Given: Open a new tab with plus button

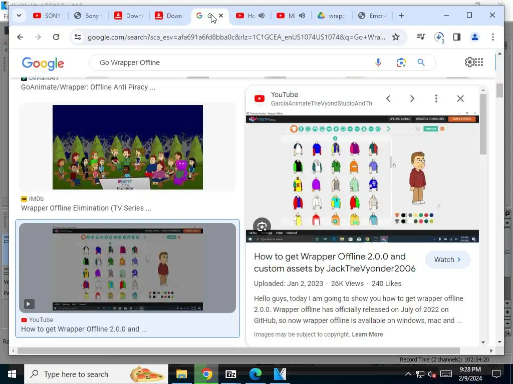Looking at the screenshot, I should pos(401,15).
